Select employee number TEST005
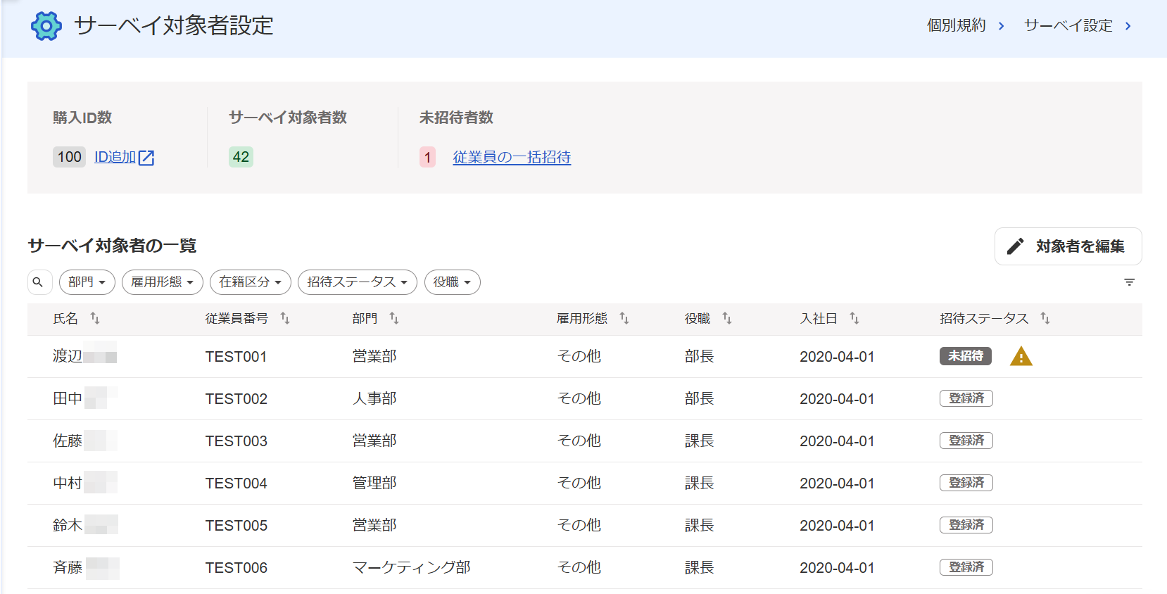Image resolution: width=1167 pixels, height=594 pixels. 236,526
